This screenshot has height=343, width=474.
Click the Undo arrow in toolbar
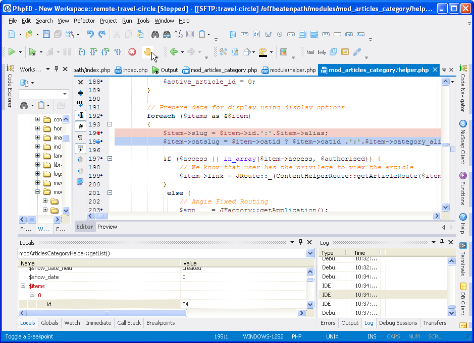click(90, 34)
